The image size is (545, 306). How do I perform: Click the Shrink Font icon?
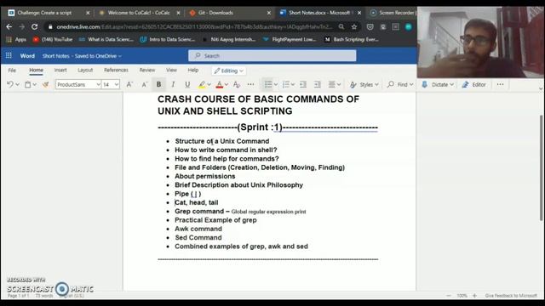(145, 84)
